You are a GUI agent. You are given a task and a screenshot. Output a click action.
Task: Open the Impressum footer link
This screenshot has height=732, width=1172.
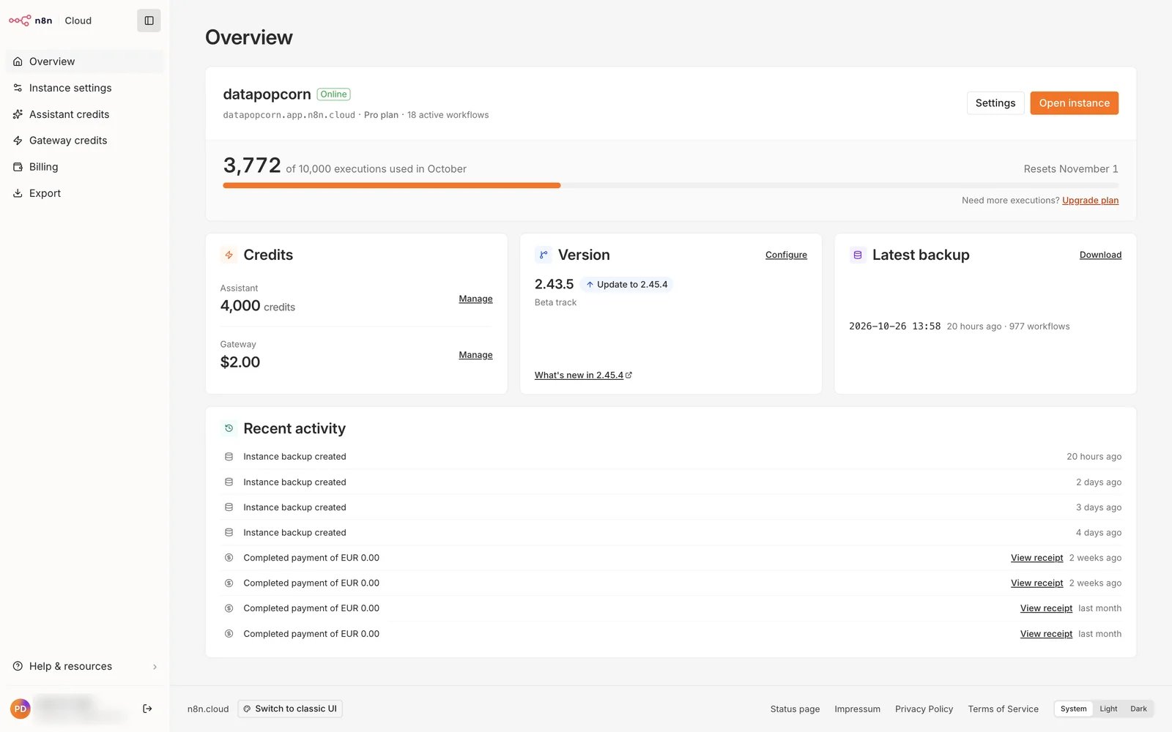click(x=857, y=709)
